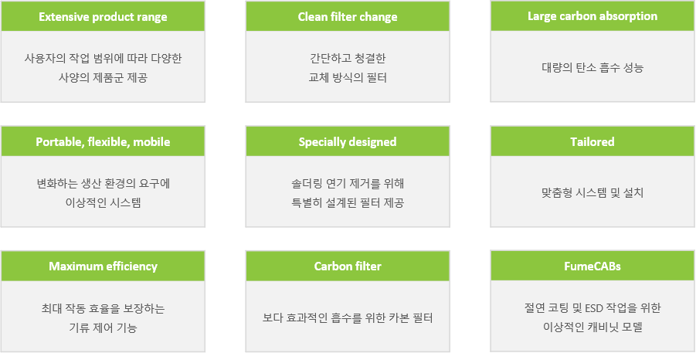Select the Specially designed green header
This screenshot has height=353, width=696.
coord(348,141)
